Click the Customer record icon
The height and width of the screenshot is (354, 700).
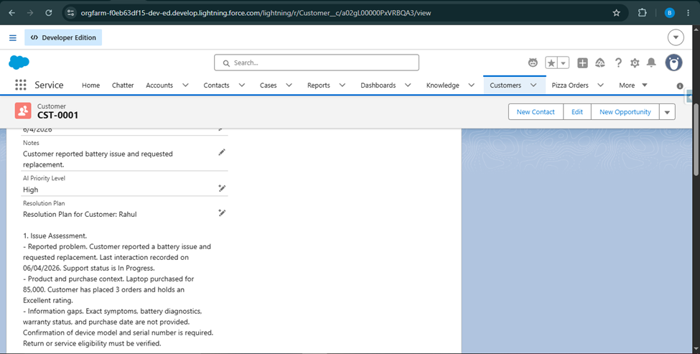(x=23, y=111)
